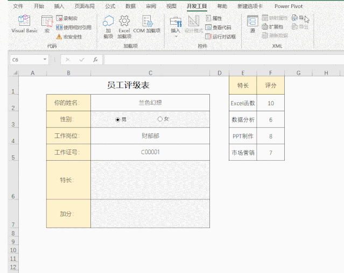Image resolution: width=344 pixels, height=273 pixels.
Task: Switch to the 审阅 tab
Action: (x=151, y=6)
